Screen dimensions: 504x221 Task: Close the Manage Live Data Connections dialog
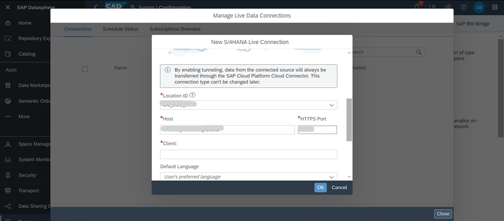tap(443, 214)
